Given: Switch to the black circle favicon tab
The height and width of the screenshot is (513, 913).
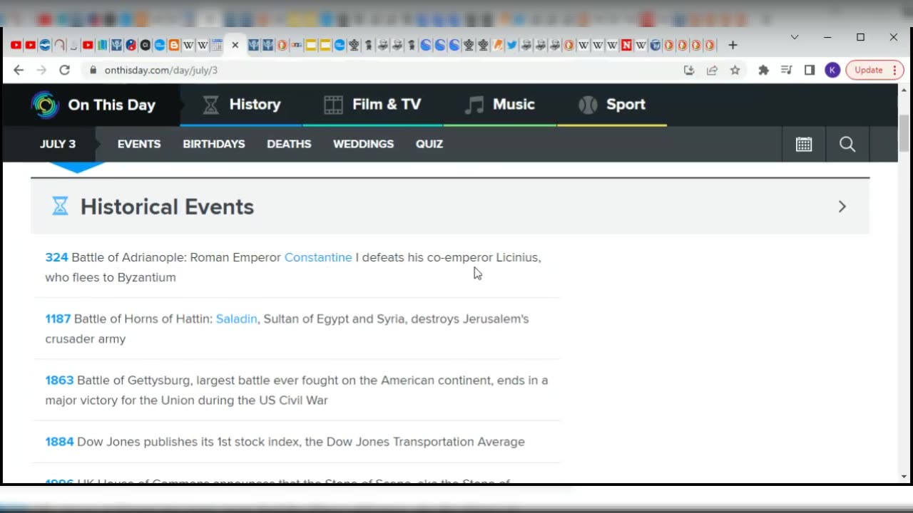Looking at the screenshot, I should click(x=145, y=45).
